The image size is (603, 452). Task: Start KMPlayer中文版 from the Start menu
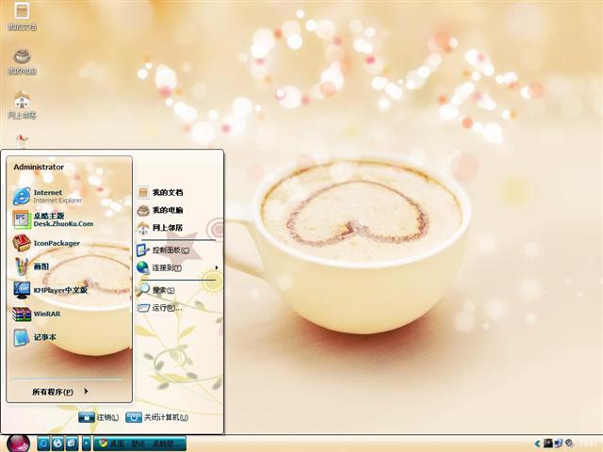(x=50, y=290)
